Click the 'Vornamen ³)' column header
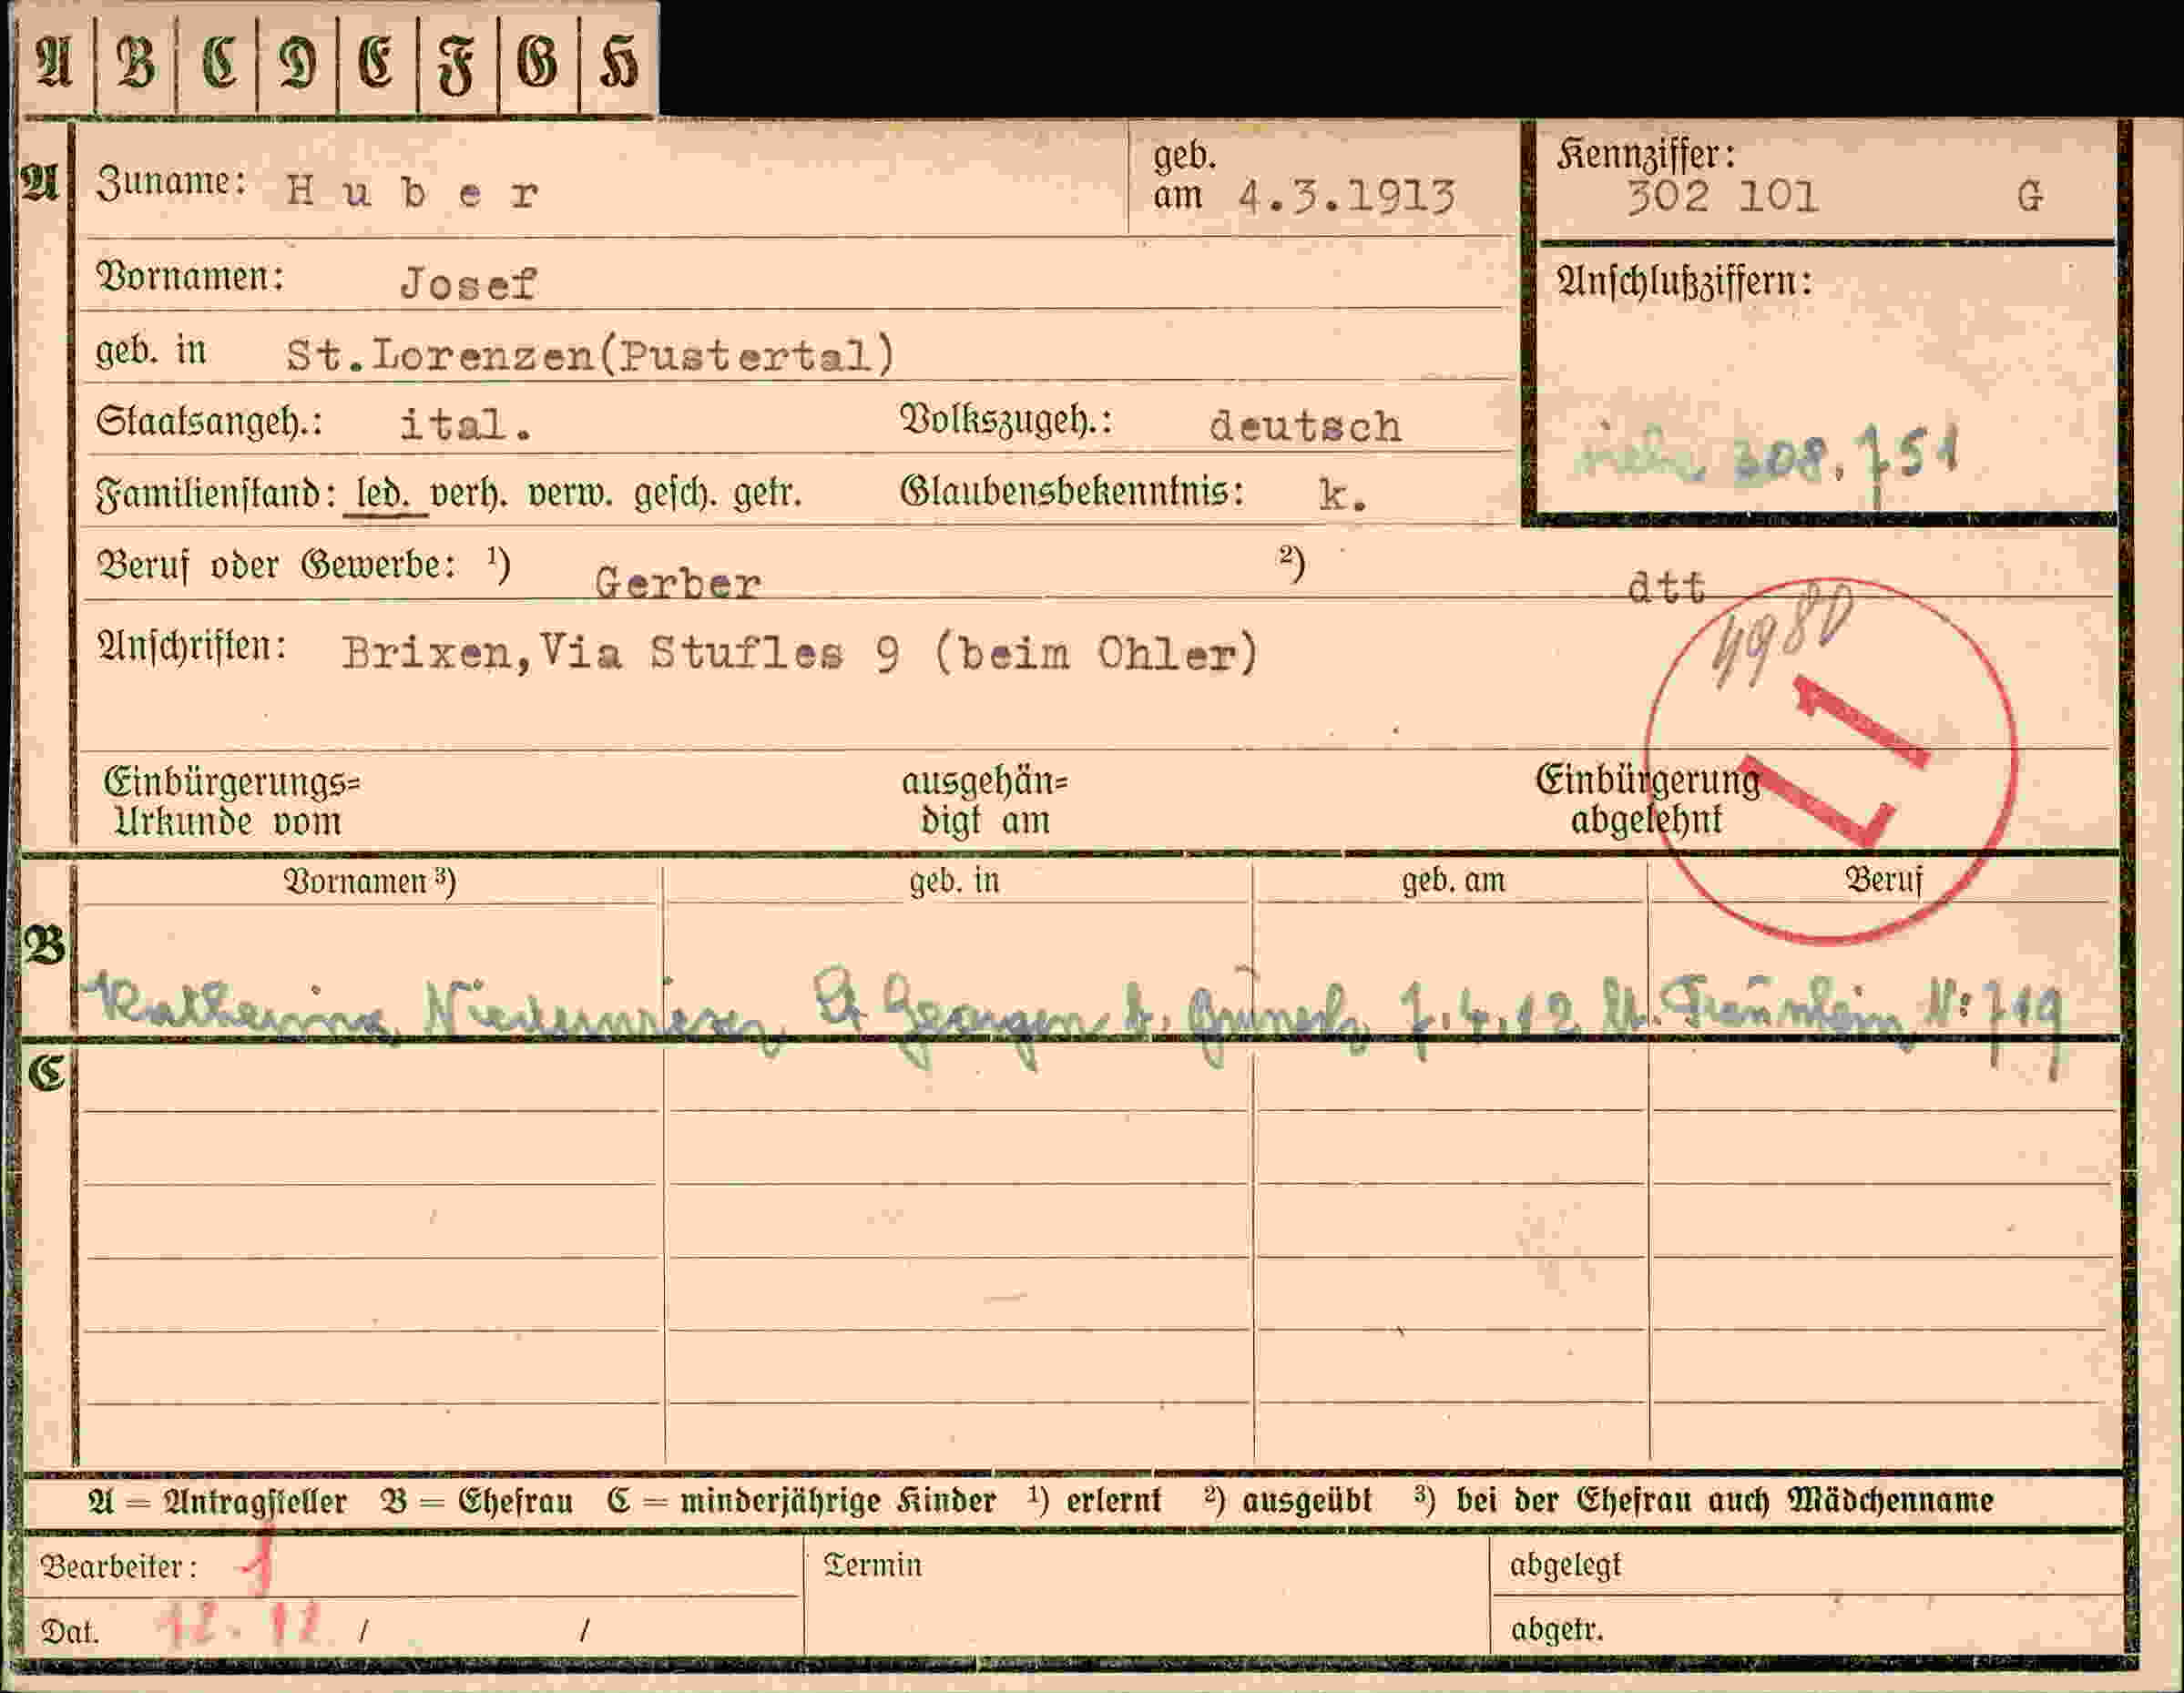Image resolution: width=2184 pixels, height=1693 pixels. (x=369, y=881)
